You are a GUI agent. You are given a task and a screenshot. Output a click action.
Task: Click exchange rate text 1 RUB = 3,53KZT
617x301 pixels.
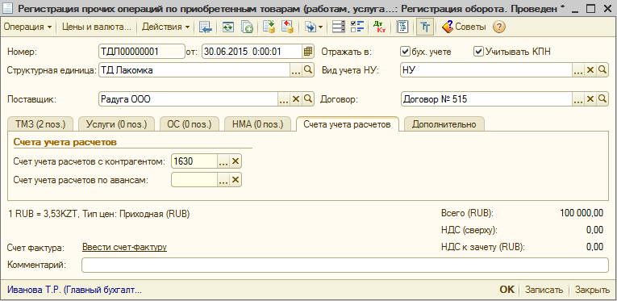44,214
